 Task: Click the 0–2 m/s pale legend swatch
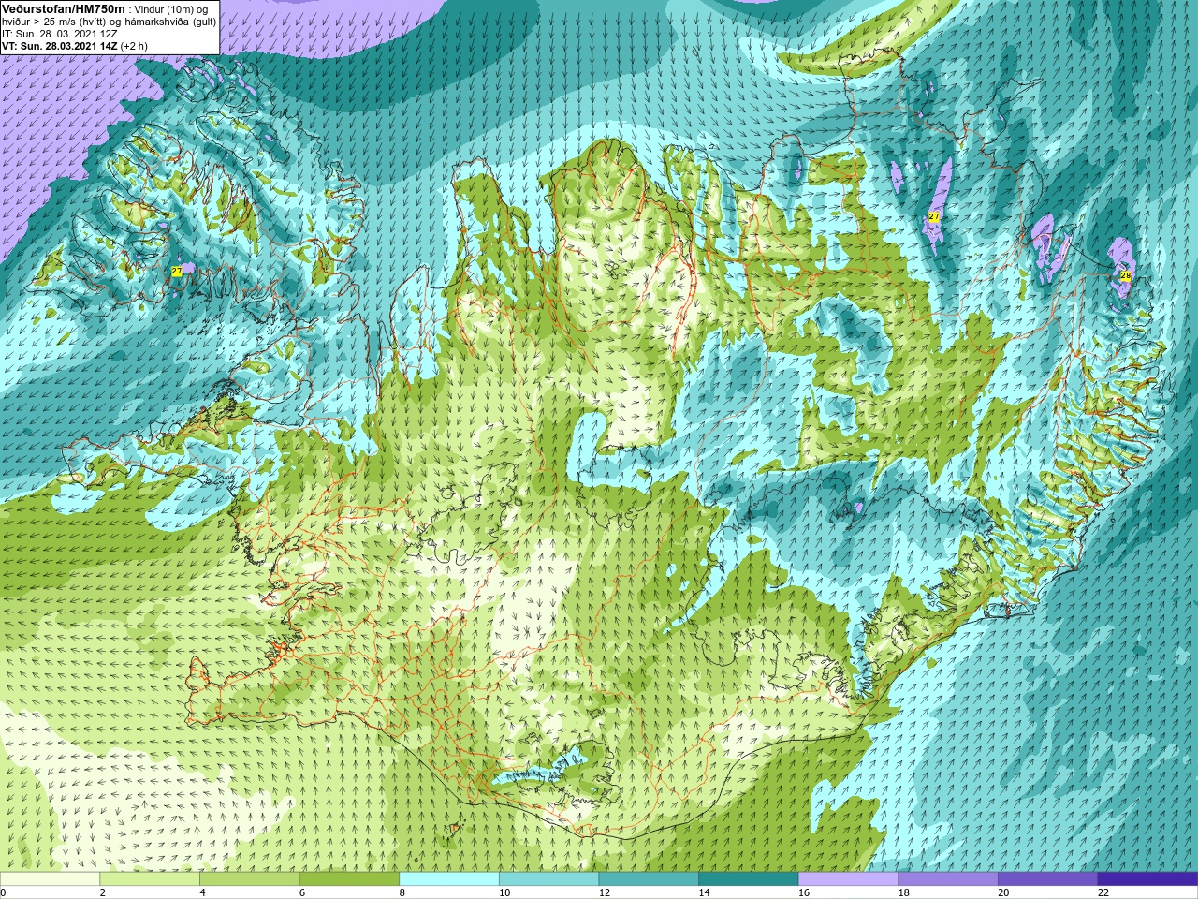point(50,879)
